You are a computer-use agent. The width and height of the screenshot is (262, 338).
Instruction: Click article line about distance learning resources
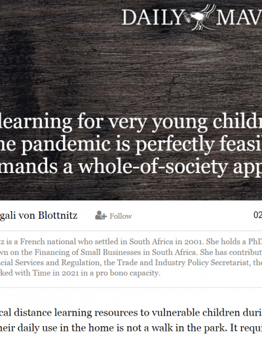[x=131, y=312]
